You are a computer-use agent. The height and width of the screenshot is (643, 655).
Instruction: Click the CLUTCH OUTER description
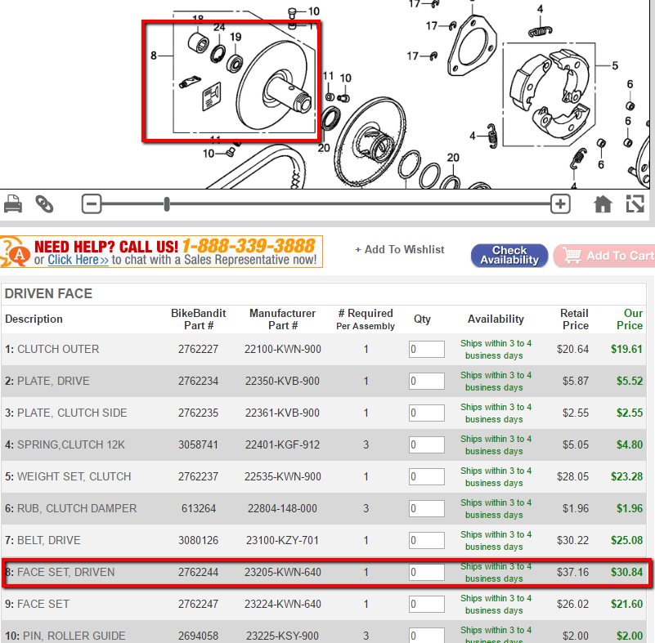tap(58, 349)
